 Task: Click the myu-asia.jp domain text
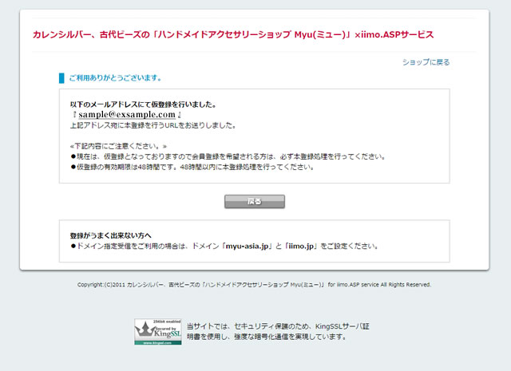click(x=247, y=247)
